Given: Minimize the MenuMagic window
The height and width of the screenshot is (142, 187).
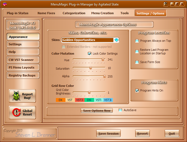Looking at the screenshot, I should click(x=172, y=4).
